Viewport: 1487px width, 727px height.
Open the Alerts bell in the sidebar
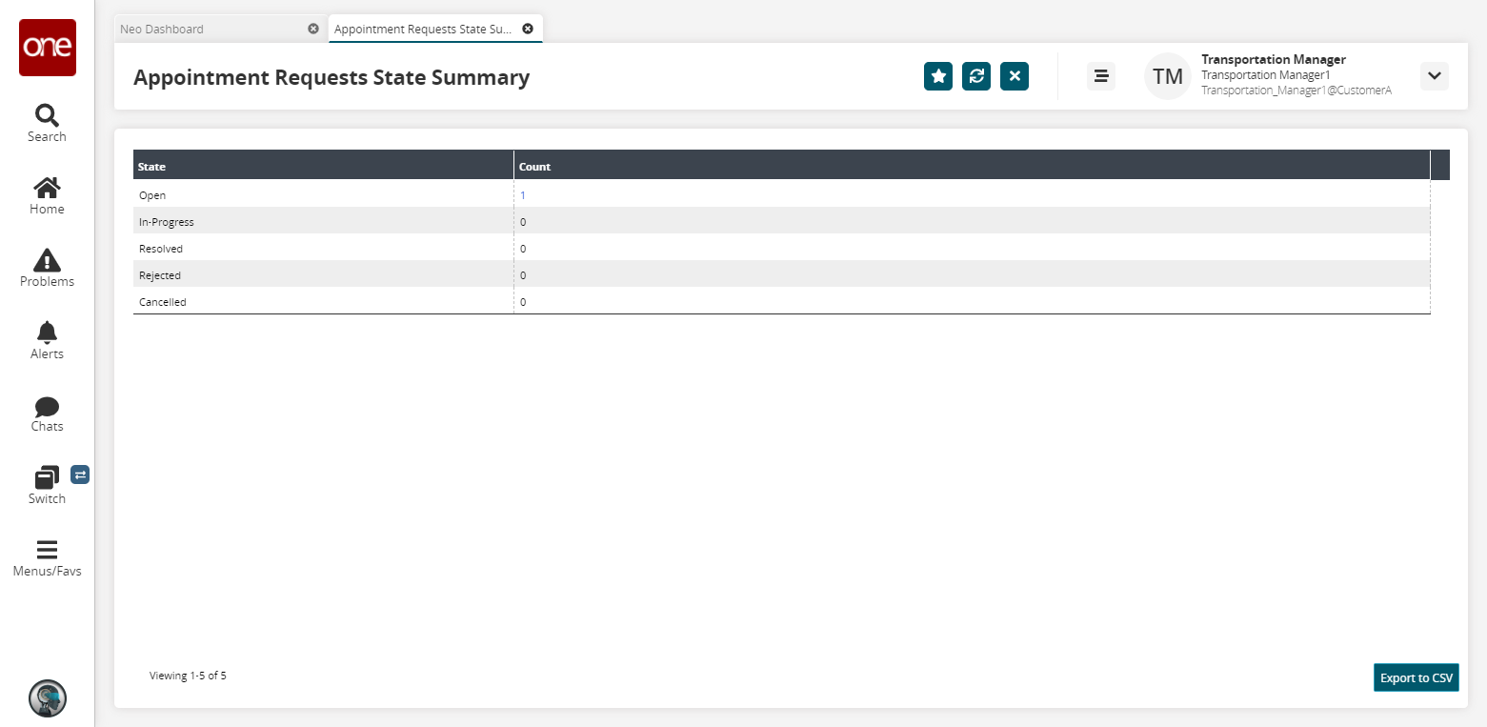pyautogui.click(x=47, y=340)
